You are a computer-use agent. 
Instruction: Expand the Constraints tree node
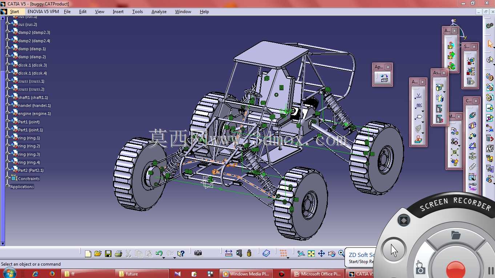7,178
